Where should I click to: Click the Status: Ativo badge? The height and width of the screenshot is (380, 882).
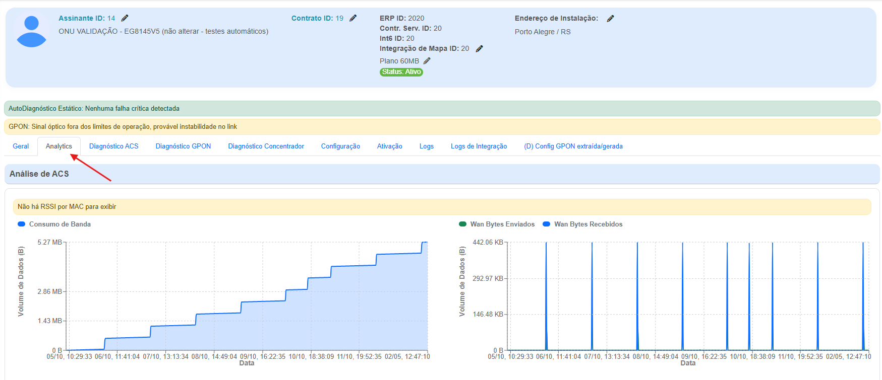[x=401, y=72]
